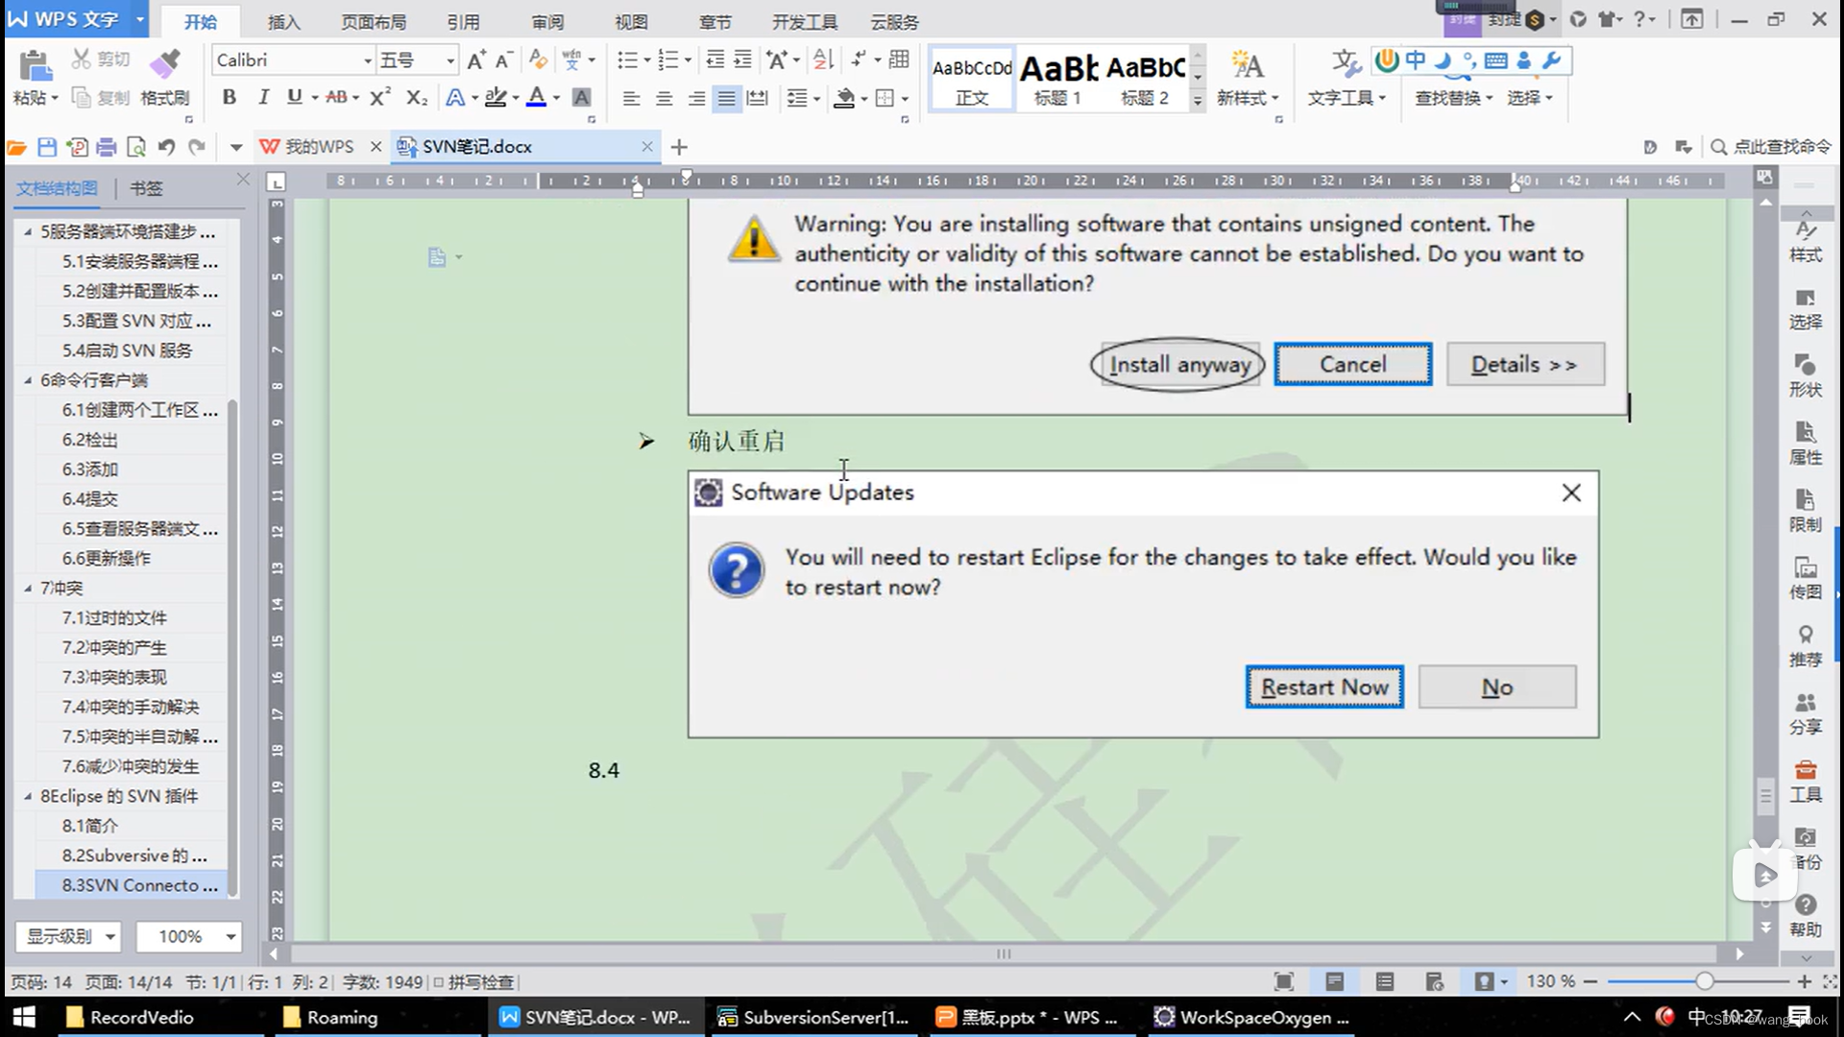Viewport: 1844px width, 1037px height.
Task: Apply the 正文 body style
Action: [972, 79]
